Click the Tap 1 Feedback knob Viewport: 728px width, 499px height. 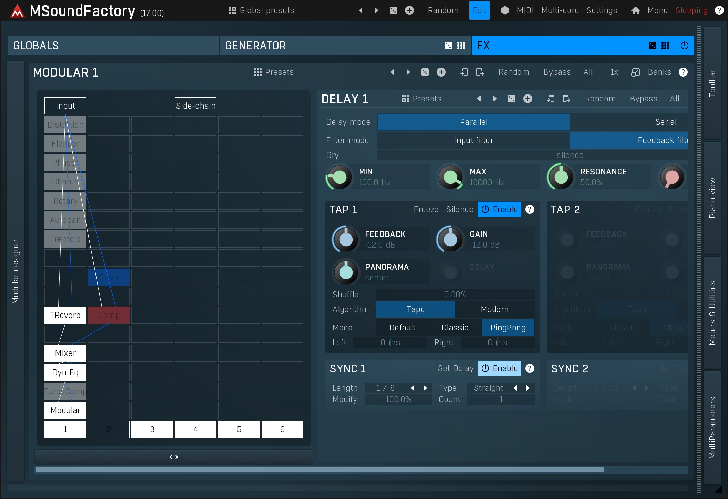(x=346, y=239)
